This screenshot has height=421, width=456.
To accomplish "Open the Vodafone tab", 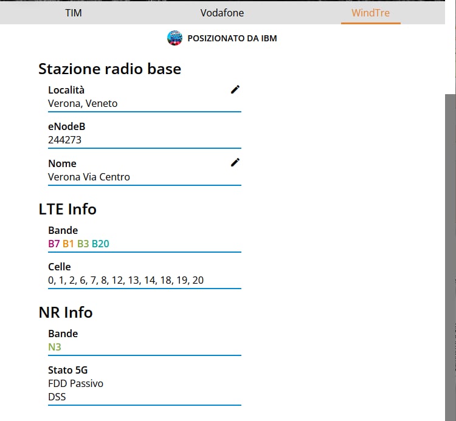I will tap(222, 13).
